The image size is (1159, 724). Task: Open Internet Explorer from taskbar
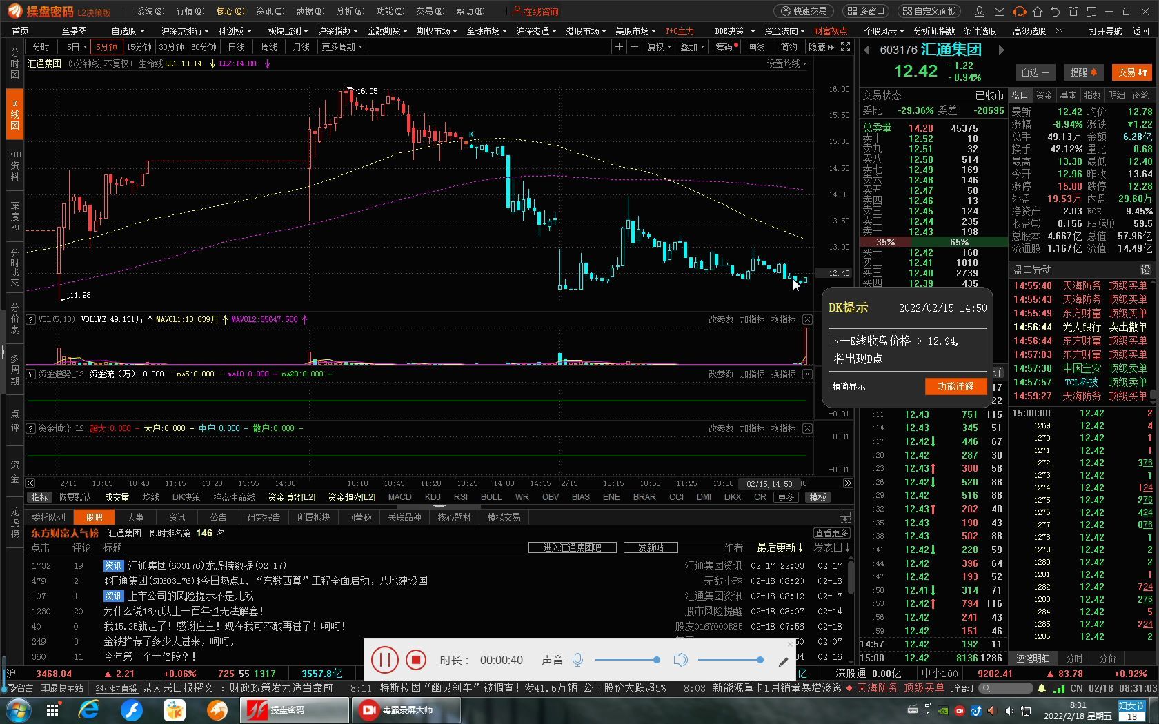click(x=89, y=710)
